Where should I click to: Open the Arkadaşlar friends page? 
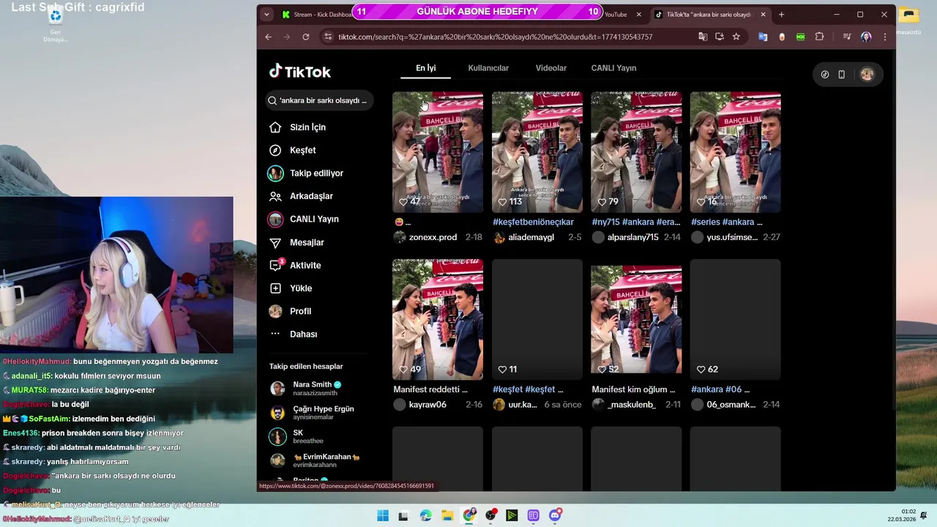pyautogui.click(x=301, y=196)
